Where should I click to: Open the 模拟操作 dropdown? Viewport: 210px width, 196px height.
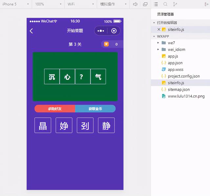coord(113,4)
